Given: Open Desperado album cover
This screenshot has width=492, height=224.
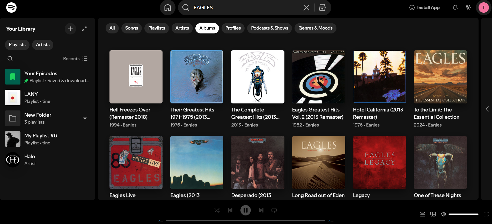Looking at the screenshot, I should coord(258,162).
